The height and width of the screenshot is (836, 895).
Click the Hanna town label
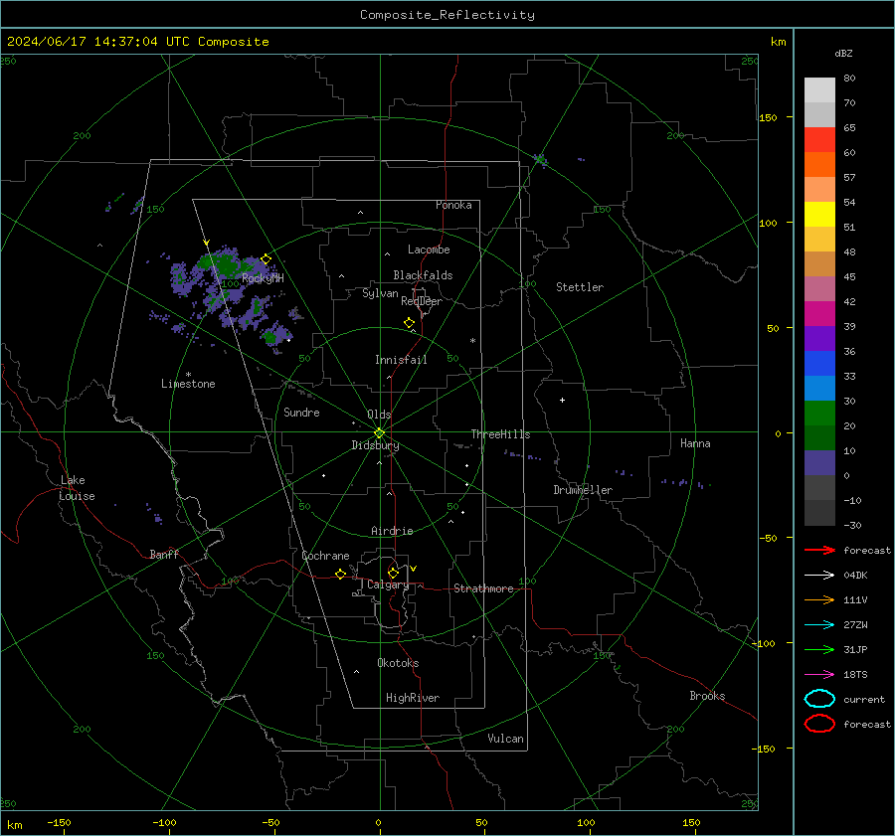695,443
